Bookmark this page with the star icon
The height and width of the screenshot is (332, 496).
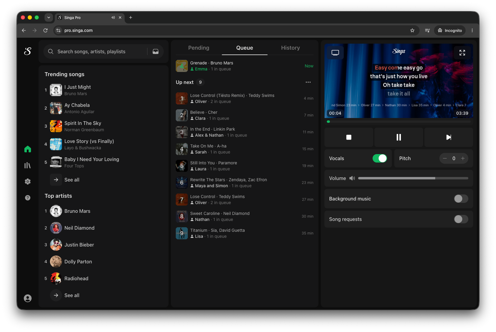point(412,30)
